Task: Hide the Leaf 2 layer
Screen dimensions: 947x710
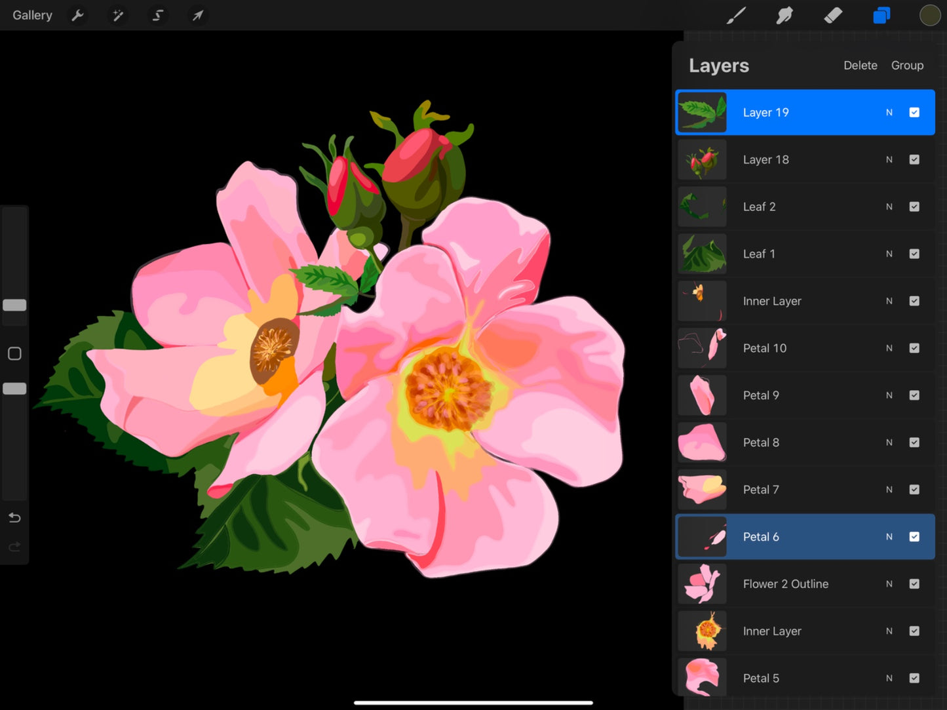Action: pyautogui.click(x=915, y=207)
